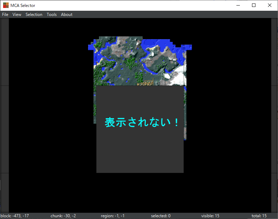Minimize the MCA Selector window
Screen dimensions: 278x219
click(x=238, y=5)
